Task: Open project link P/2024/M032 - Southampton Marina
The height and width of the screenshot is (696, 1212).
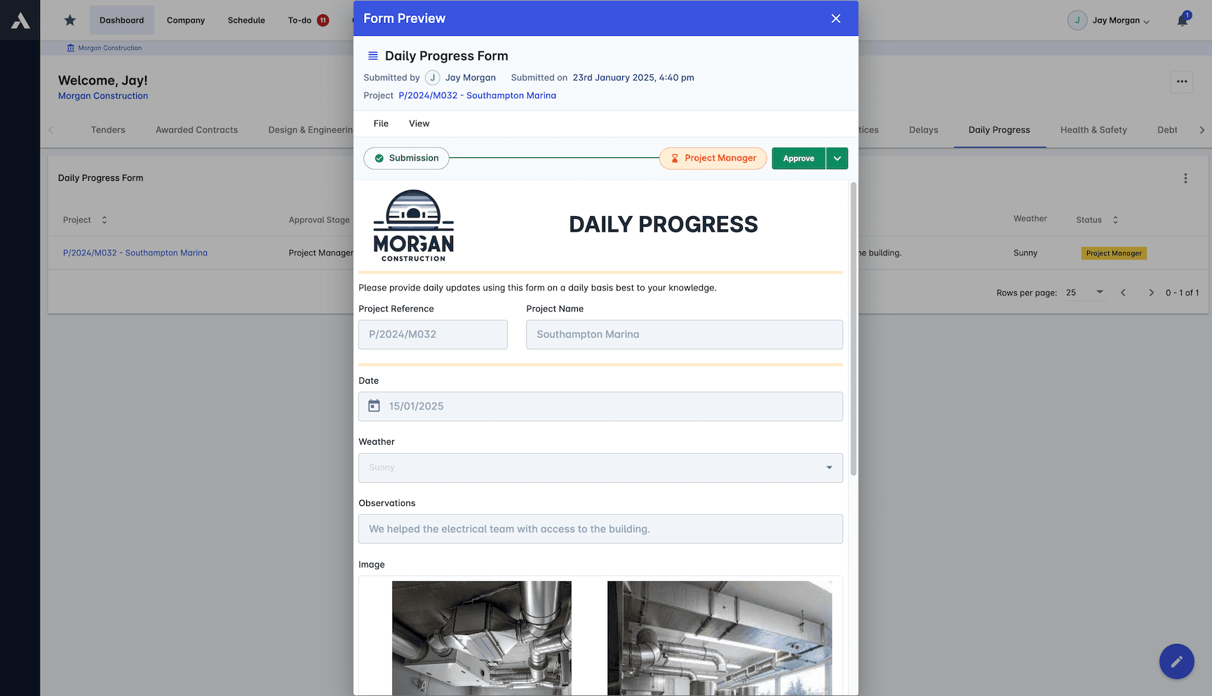Action: (x=477, y=95)
